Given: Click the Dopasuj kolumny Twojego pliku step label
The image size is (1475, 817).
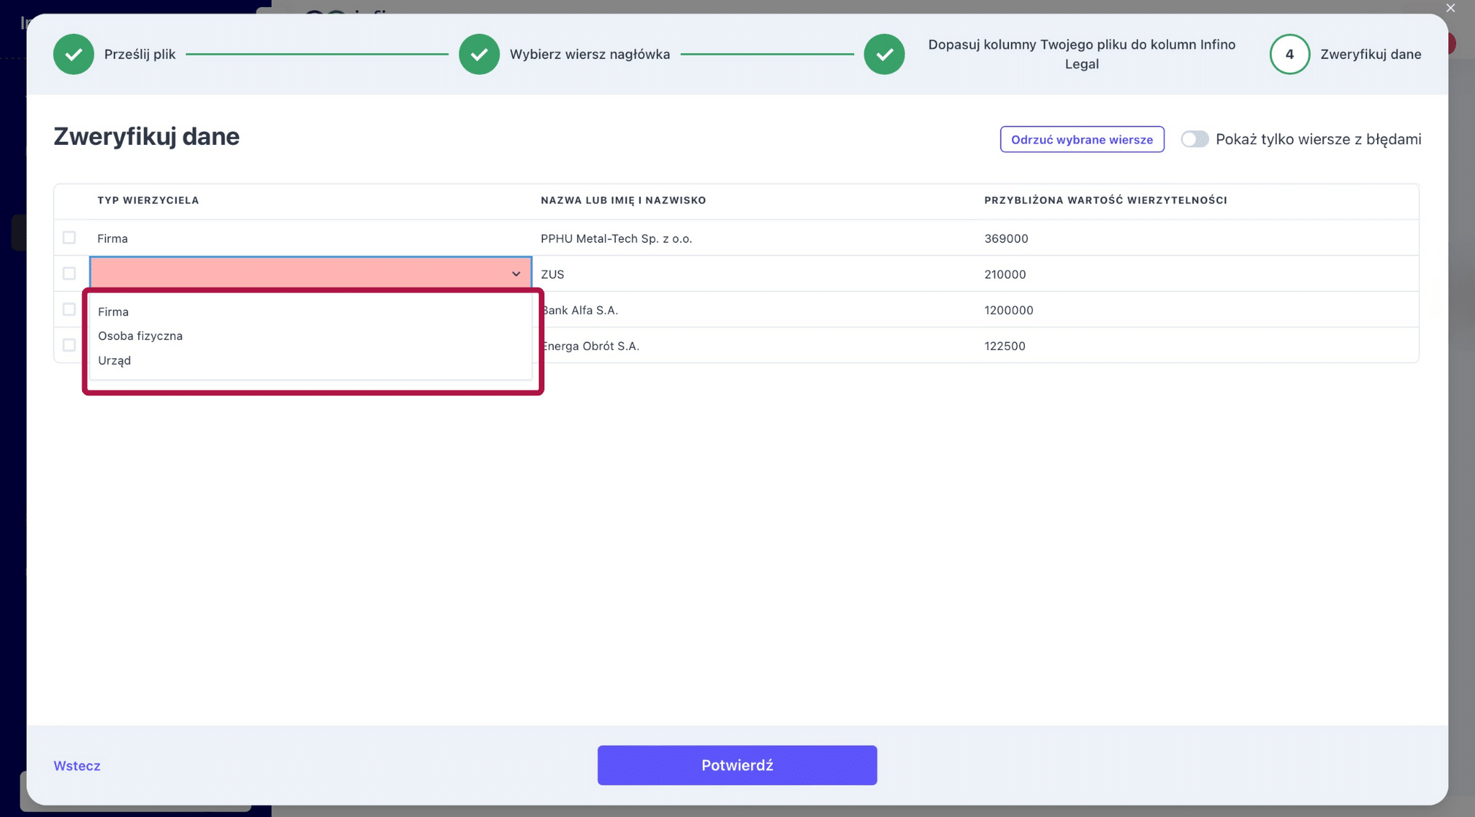Looking at the screenshot, I should click(1082, 54).
